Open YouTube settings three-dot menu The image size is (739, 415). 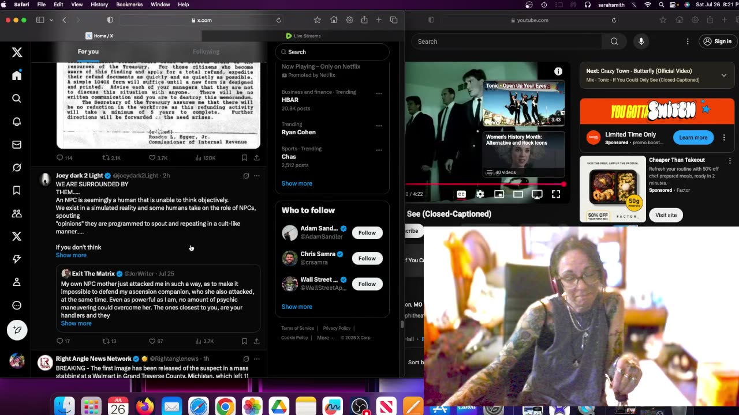[x=688, y=41]
